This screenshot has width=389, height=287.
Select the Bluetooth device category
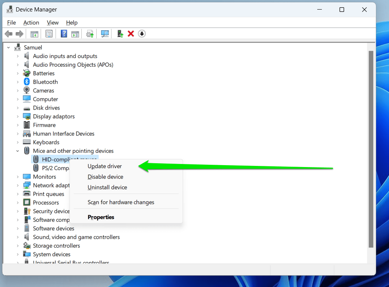pos(45,82)
